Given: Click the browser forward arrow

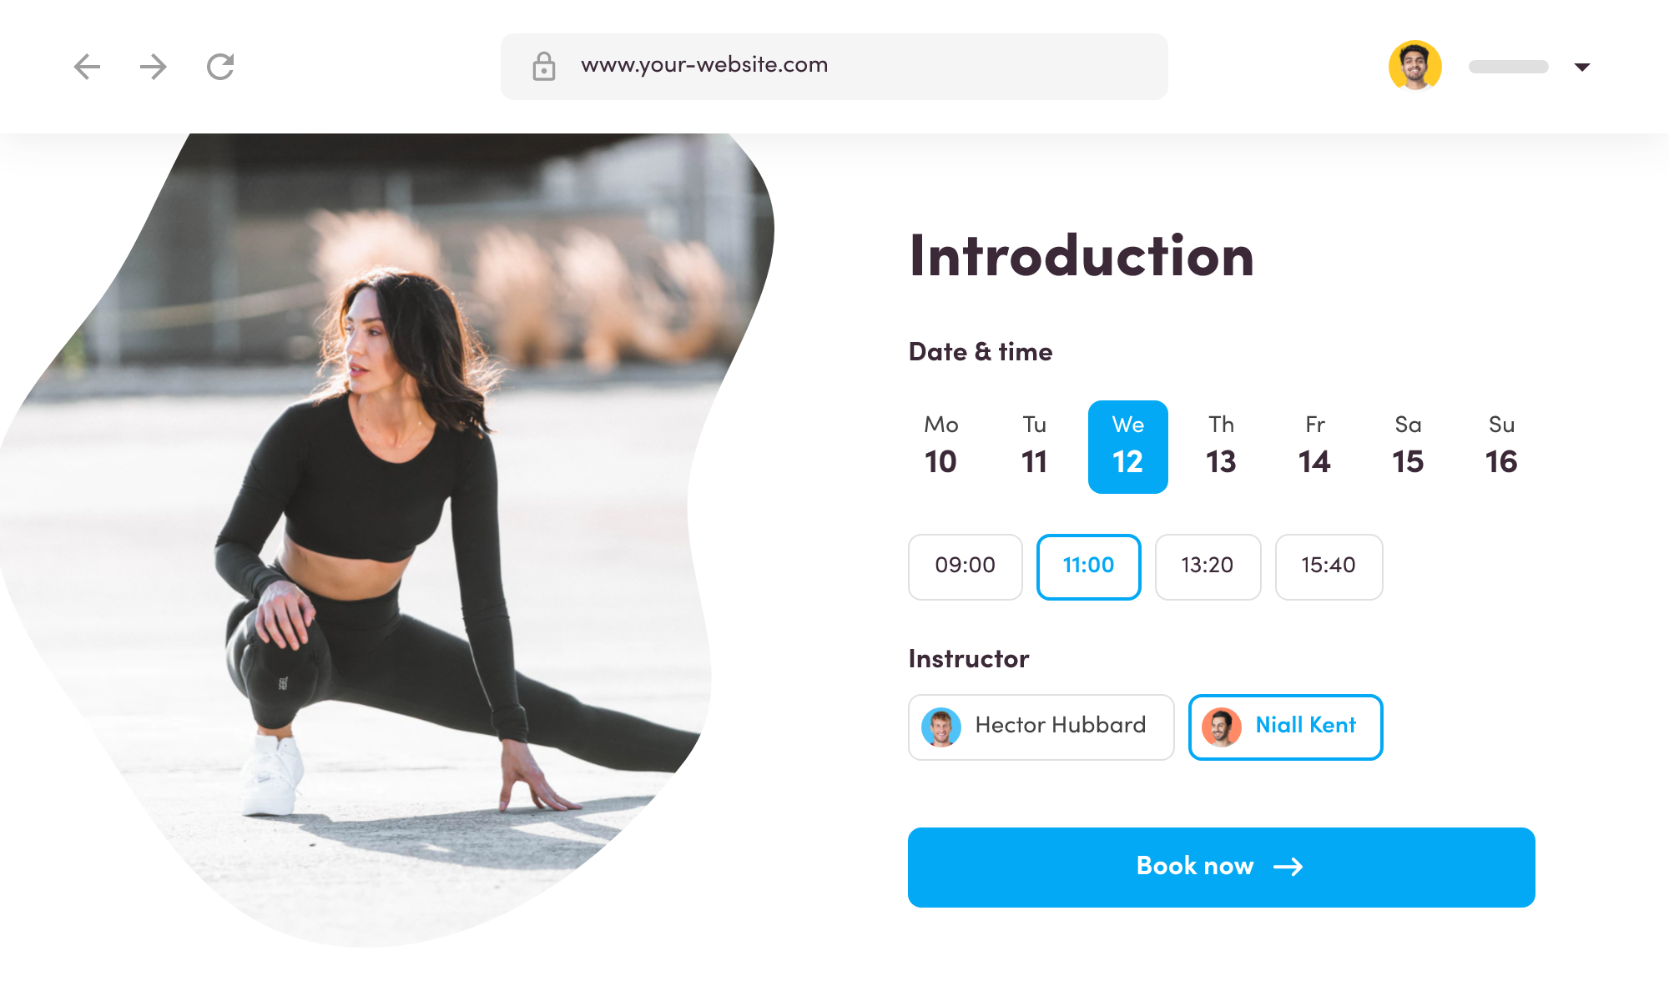Looking at the screenshot, I should [154, 67].
